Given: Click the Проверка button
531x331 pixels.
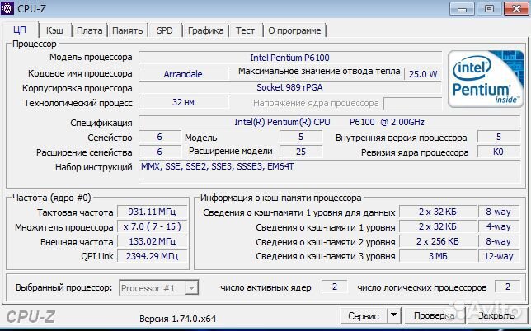Looking at the screenshot, I should [x=434, y=316].
